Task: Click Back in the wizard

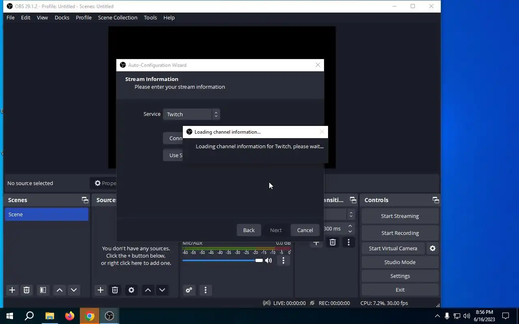Action: click(x=249, y=230)
